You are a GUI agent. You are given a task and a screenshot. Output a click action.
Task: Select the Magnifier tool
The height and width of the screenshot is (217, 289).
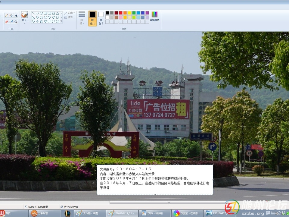tap(16, 22)
